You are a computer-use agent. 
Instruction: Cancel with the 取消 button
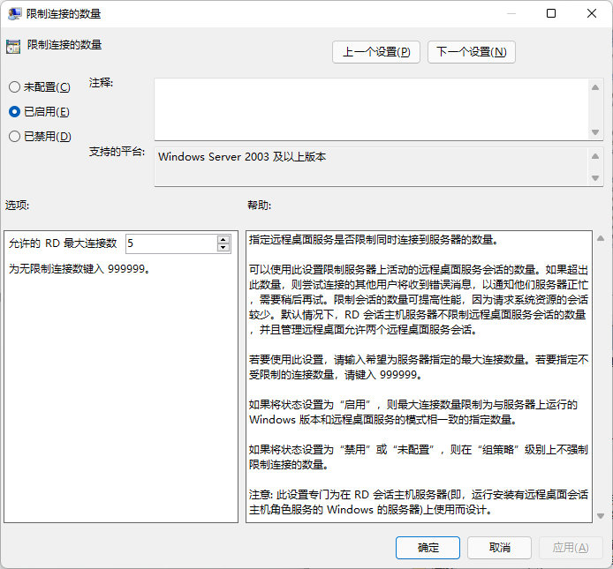point(499,548)
